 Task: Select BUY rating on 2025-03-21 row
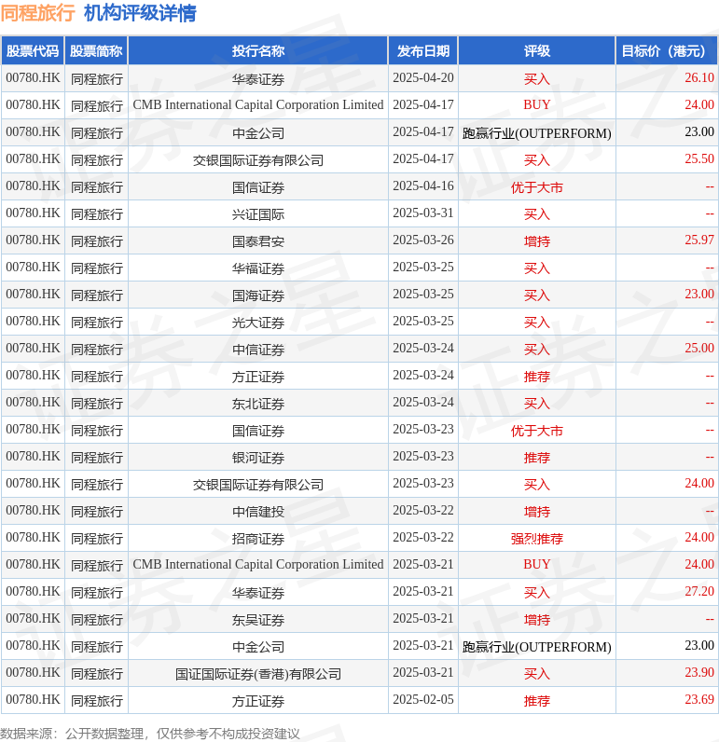pos(537,564)
